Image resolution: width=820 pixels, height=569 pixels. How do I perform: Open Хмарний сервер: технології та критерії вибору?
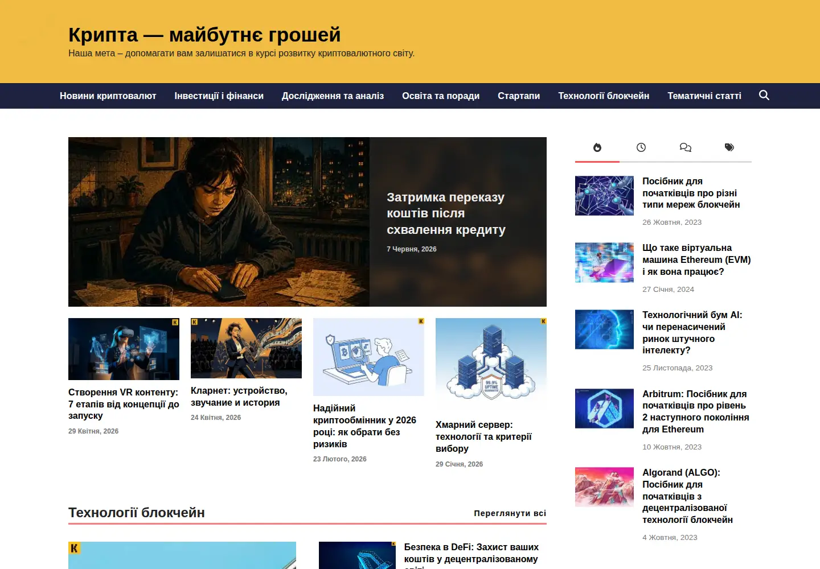tap(483, 436)
